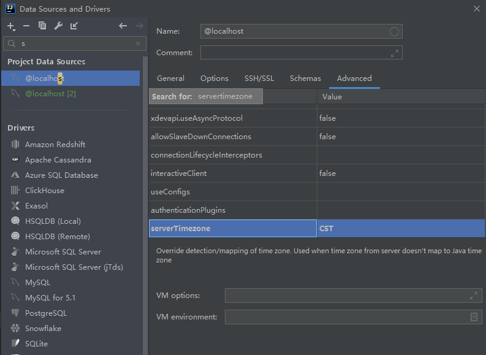Click the Remove data source minus icon
Screen dimensions: 486x355
(26, 26)
